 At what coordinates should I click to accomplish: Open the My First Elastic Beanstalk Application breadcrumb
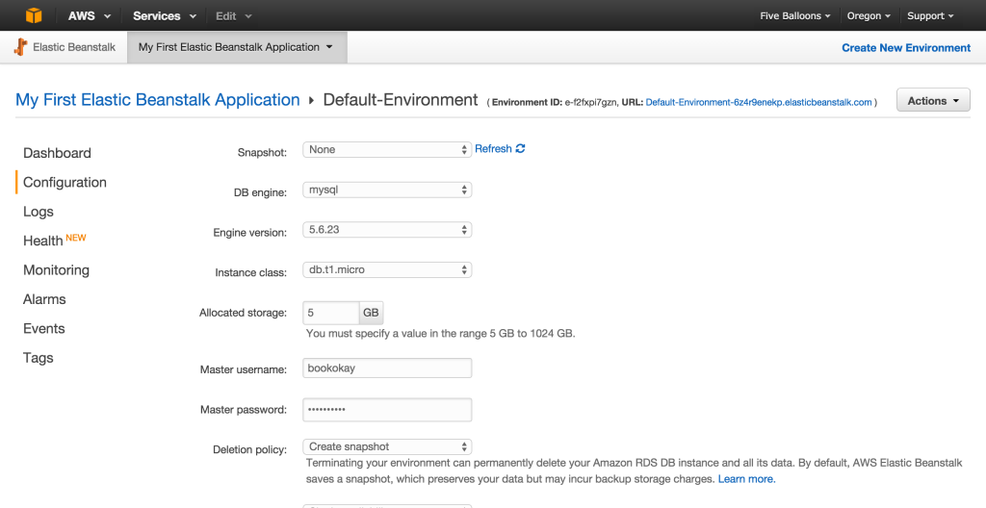(x=158, y=100)
